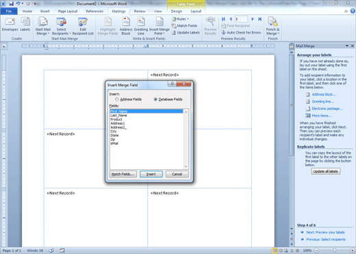This screenshot has width=356, height=254.
Task: Click the Envelopes icon in Create group
Action: 10,25
